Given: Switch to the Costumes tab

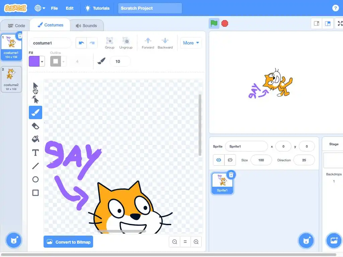Looking at the screenshot, I should pyautogui.click(x=50, y=25).
